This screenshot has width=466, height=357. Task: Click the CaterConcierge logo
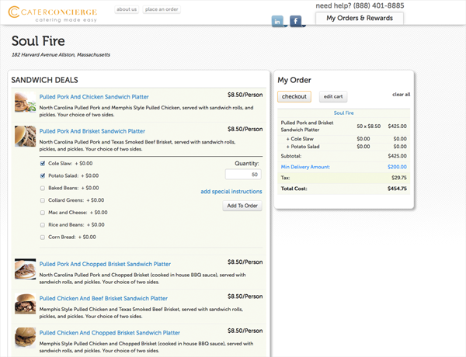click(x=52, y=14)
